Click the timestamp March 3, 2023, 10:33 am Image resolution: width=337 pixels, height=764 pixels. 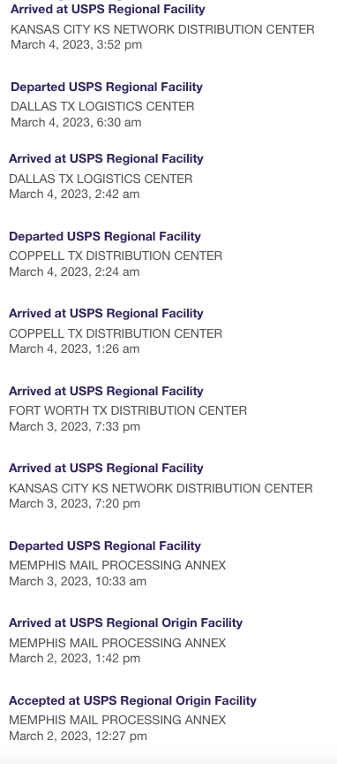coord(78,581)
